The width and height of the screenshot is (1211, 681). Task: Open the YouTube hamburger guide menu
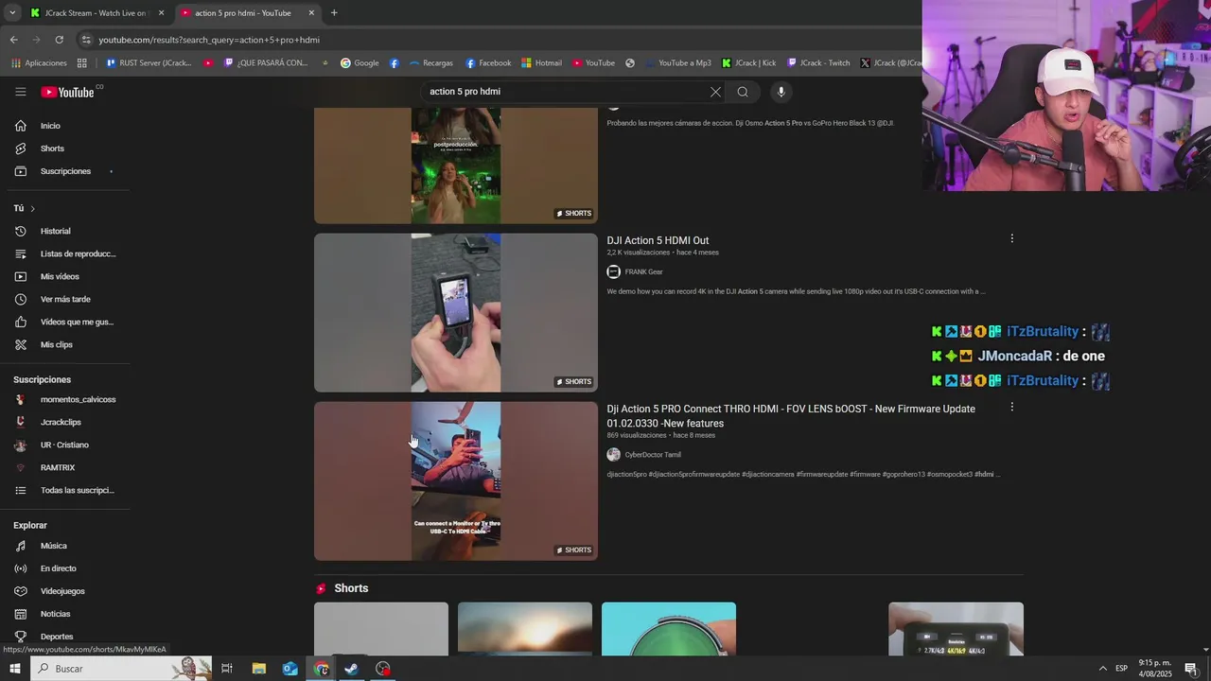pos(20,92)
